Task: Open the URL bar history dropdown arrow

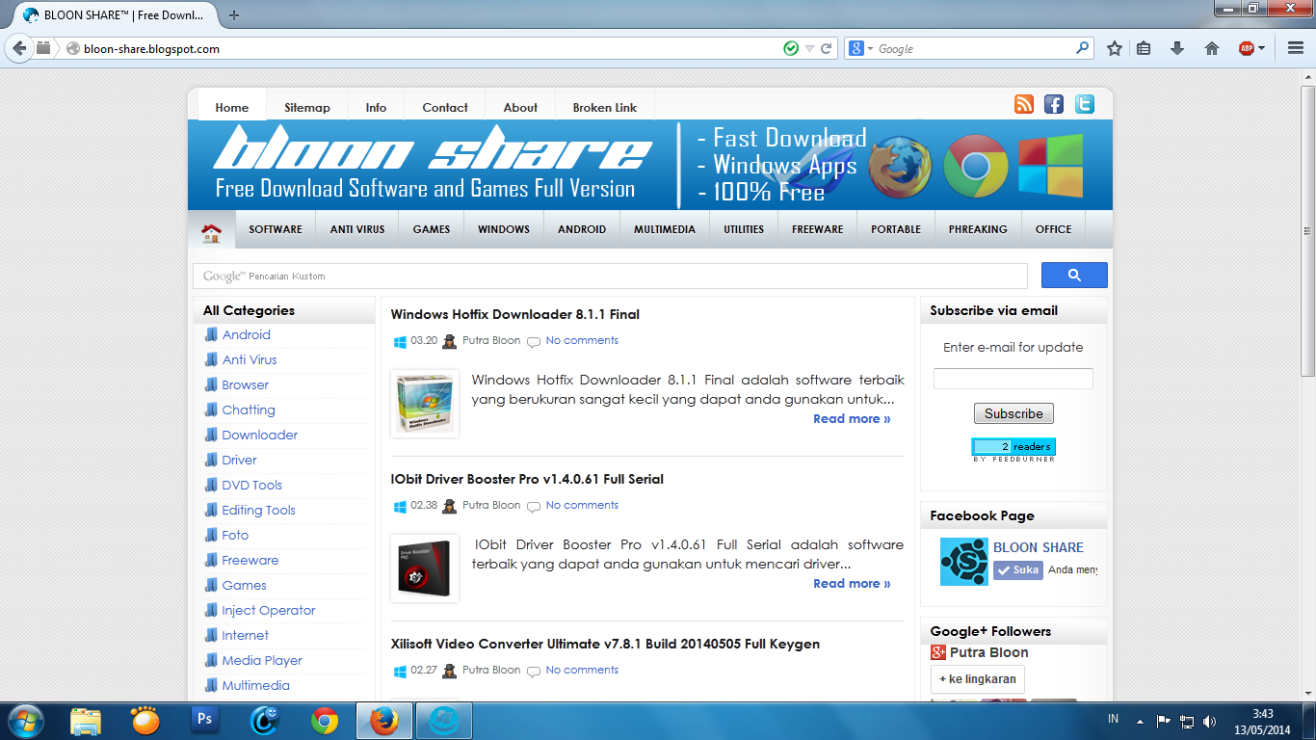Action: click(x=809, y=48)
